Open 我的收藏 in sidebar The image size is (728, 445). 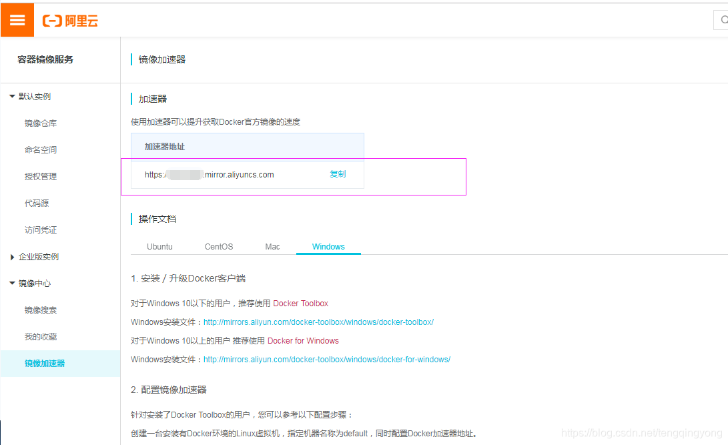pyautogui.click(x=41, y=336)
